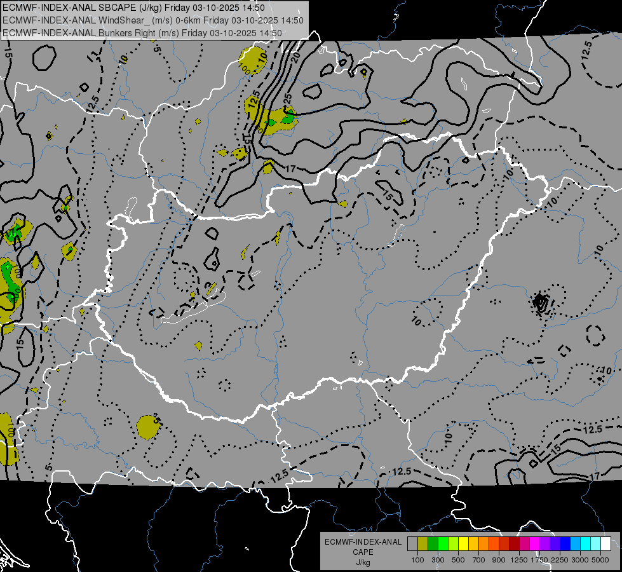Click the contour label 20 on map
This screenshot has height=572, width=622.
(x=295, y=58)
